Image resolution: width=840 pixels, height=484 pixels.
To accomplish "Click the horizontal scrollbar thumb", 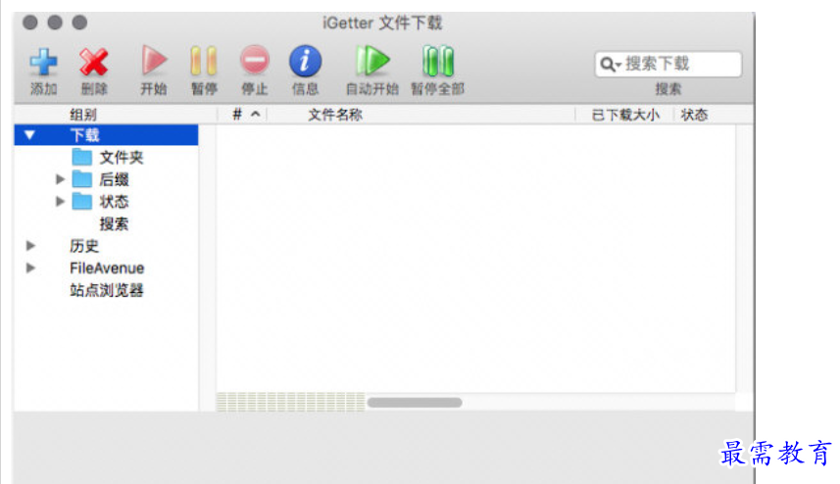I will [x=415, y=403].
